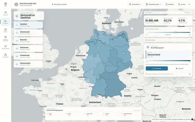Click the magnifier icon in Suchen
The height and width of the screenshot is (122, 195).
(179, 4)
